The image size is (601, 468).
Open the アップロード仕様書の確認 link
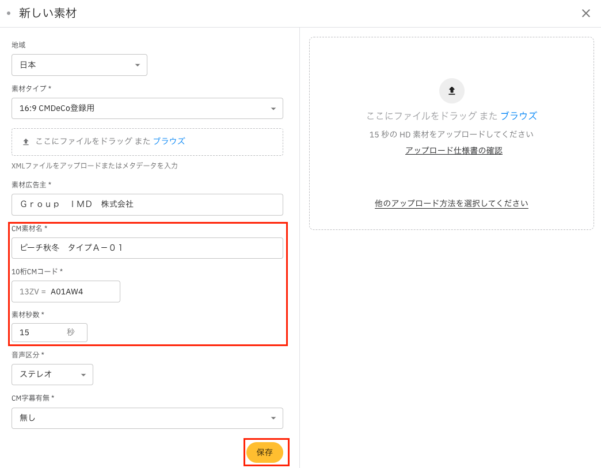click(x=454, y=151)
